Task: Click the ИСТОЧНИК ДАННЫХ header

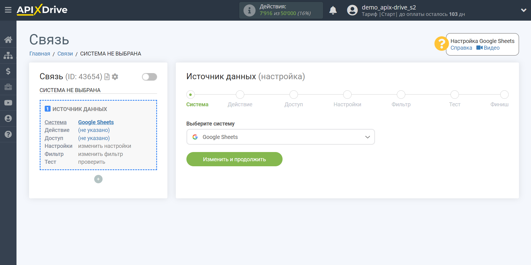Action: [80, 109]
